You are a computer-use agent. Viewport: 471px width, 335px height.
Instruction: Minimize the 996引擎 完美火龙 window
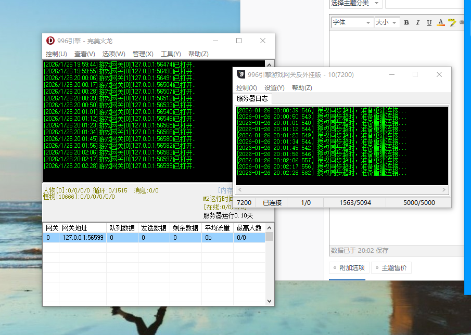(x=215, y=41)
